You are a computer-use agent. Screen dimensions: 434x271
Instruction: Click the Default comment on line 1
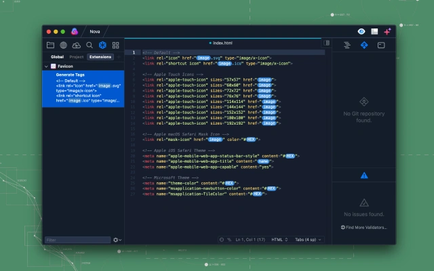click(x=161, y=53)
